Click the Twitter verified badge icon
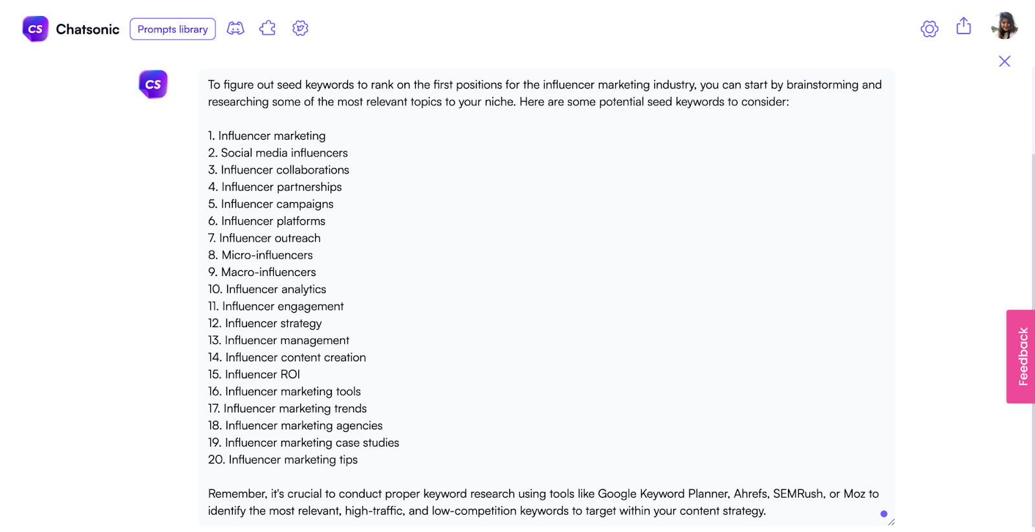The image size is (1035, 532). 300,28
